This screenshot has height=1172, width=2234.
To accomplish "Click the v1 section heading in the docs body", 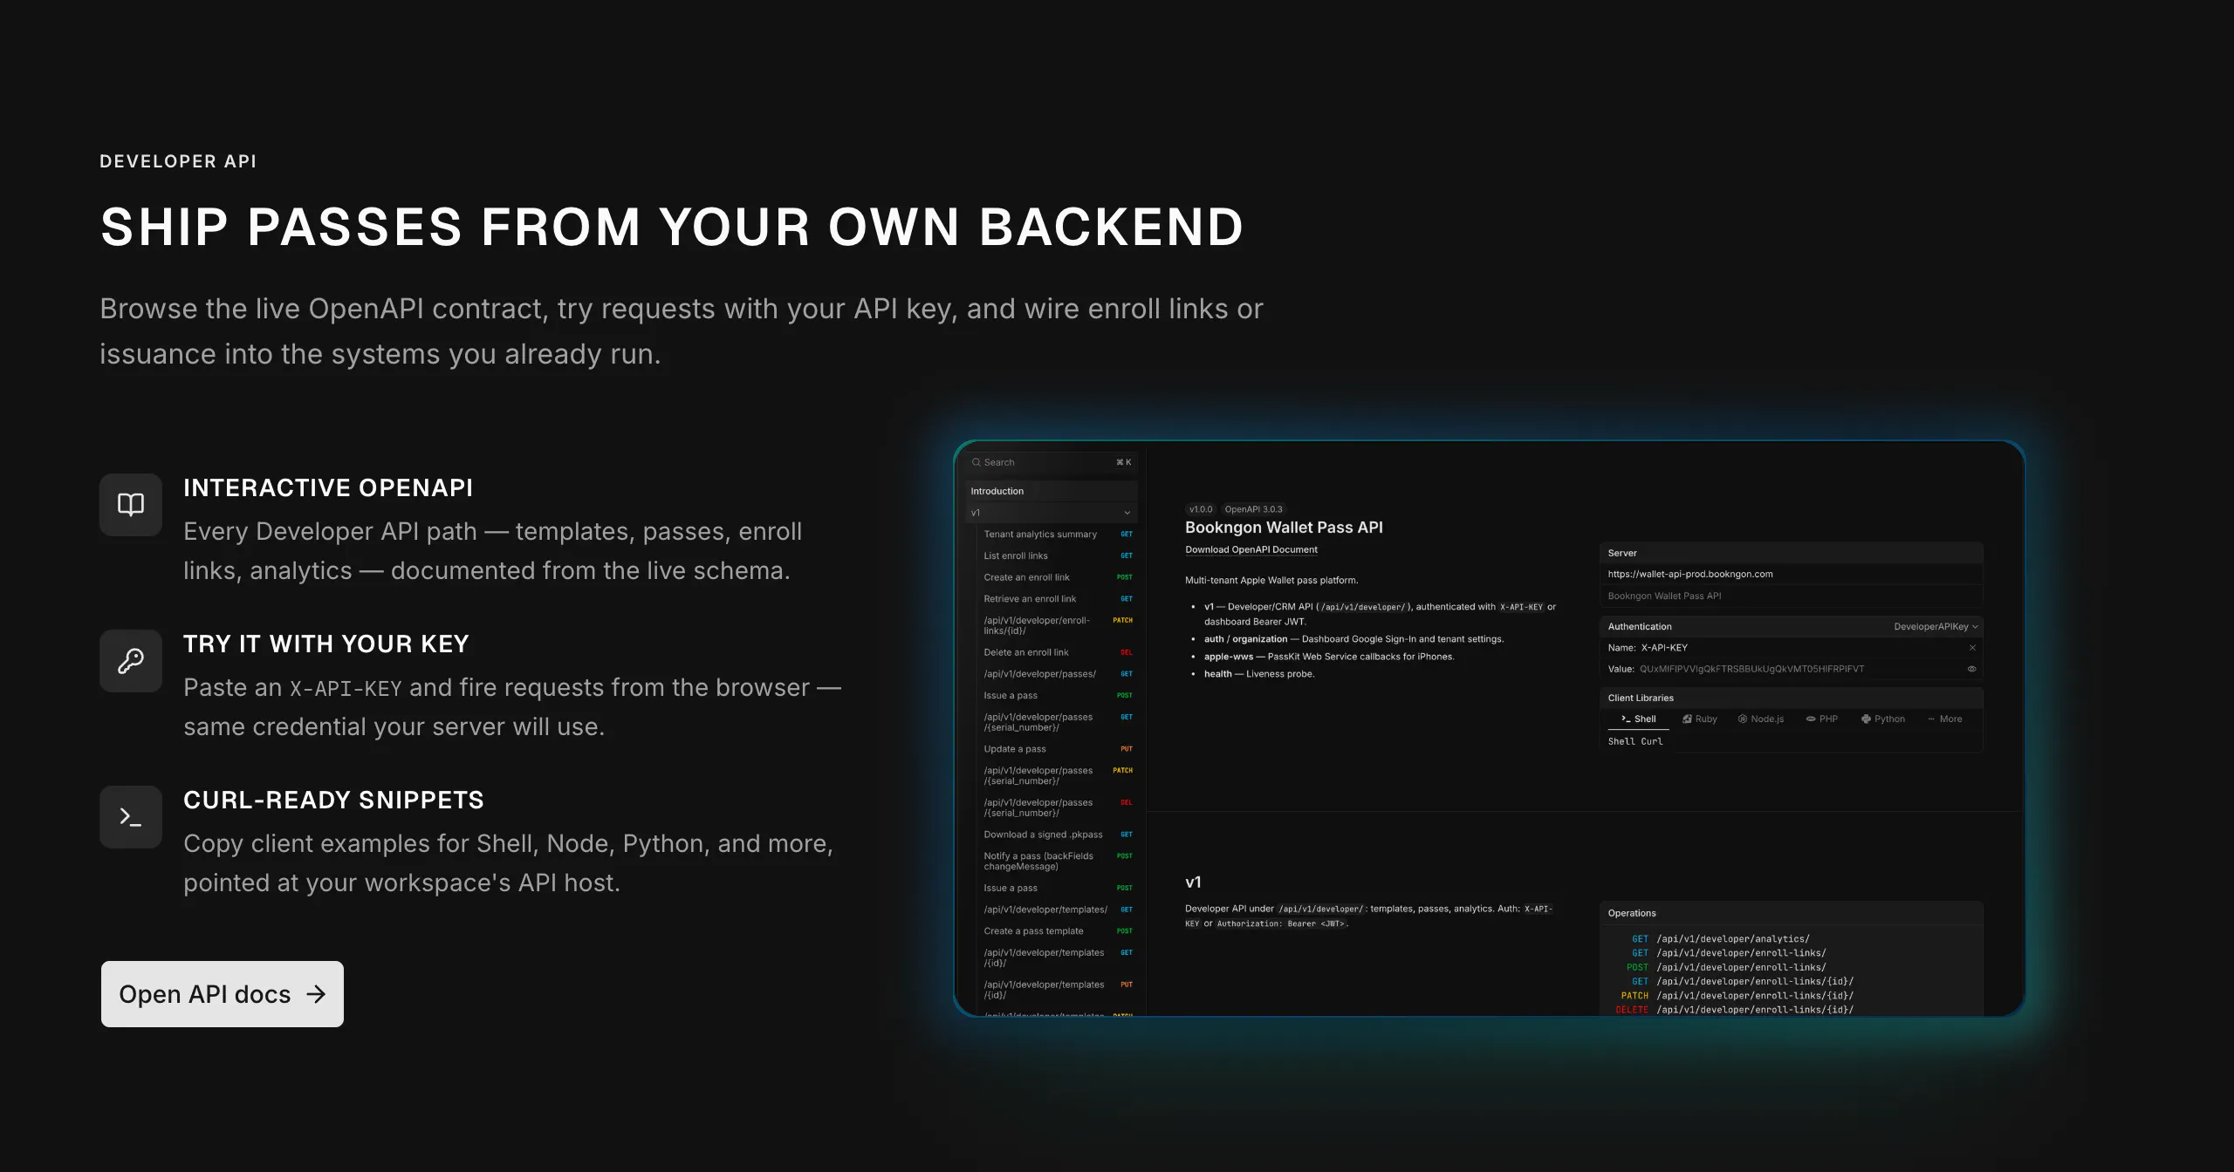I will tap(1193, 882).
